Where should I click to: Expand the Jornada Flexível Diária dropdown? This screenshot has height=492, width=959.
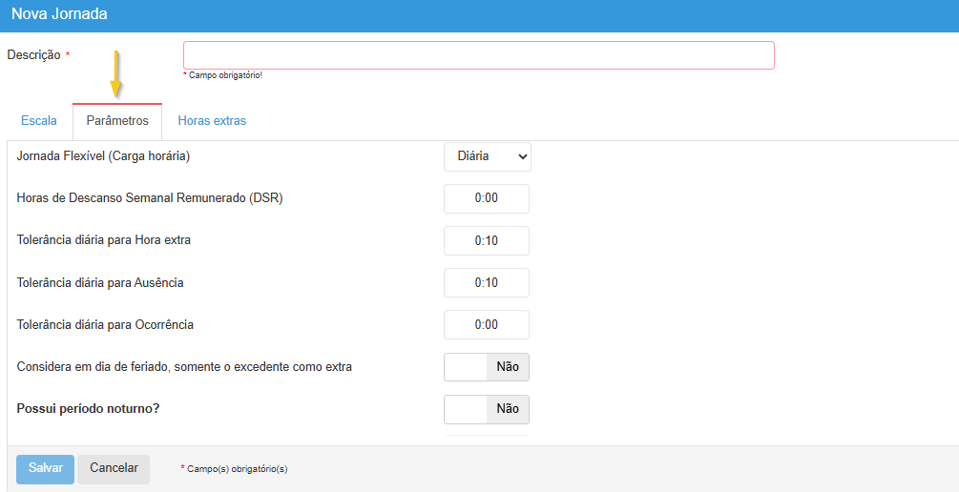[x=487, y=156]
